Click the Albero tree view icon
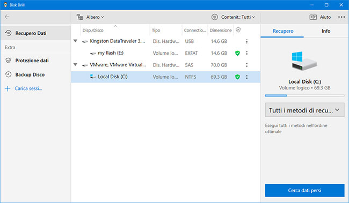The image size is (349, 203). [x=79, y=17]
